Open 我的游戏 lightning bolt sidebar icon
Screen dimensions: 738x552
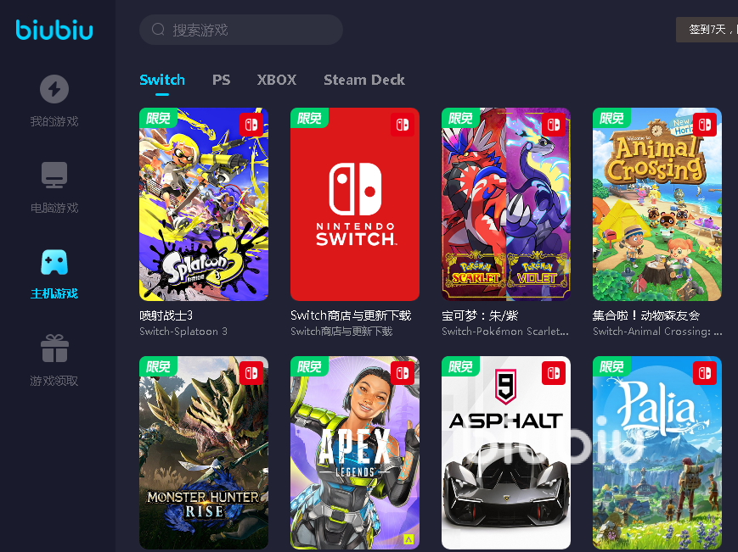pos(54,89)
